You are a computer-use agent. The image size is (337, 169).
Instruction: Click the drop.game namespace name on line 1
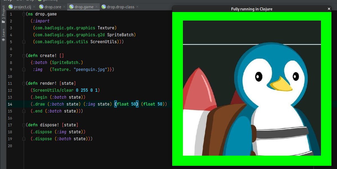tap(46, 14)
